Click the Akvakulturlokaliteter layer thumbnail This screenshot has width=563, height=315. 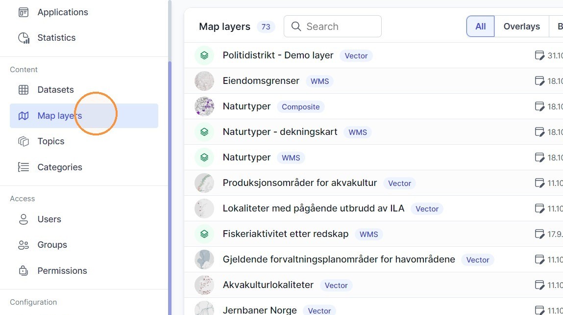(x=204, y=285)
